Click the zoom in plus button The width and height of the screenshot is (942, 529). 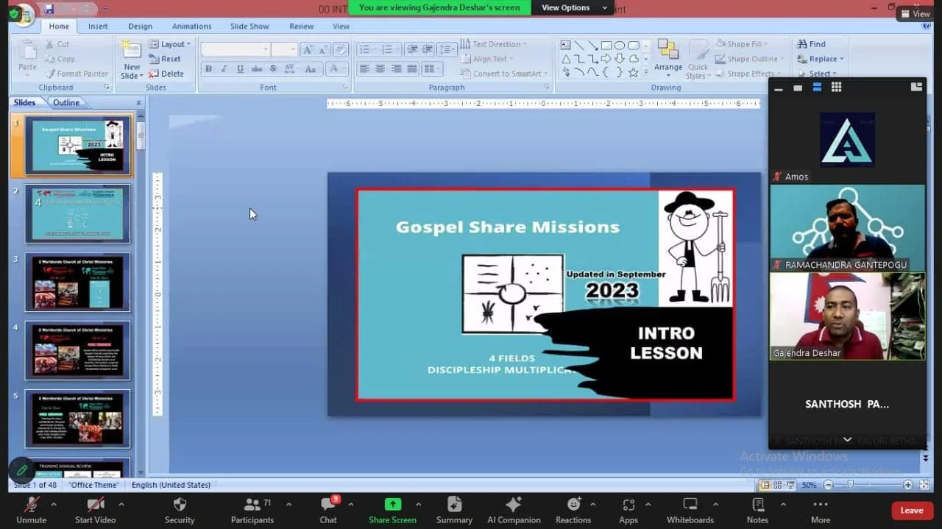tap(907, 485)
